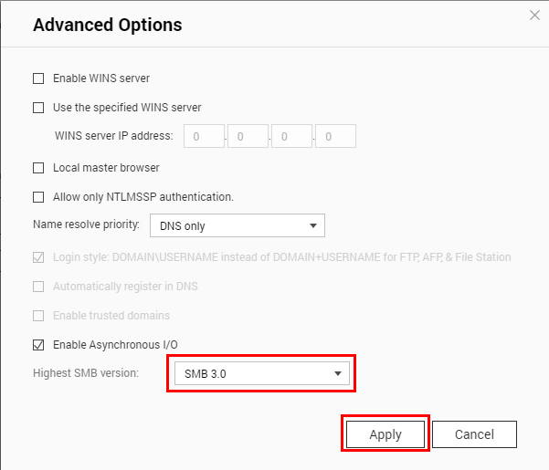
Task: Enable Allow only NTLMSSP authentication
Action: pyautogui.click(x=38, y=197)
